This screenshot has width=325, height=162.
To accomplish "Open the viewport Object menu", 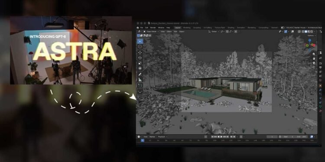I will coord(182,32).
